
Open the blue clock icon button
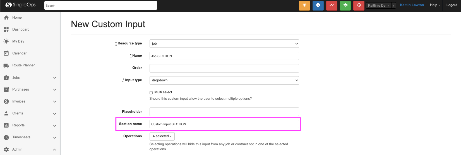coord(318,6)
